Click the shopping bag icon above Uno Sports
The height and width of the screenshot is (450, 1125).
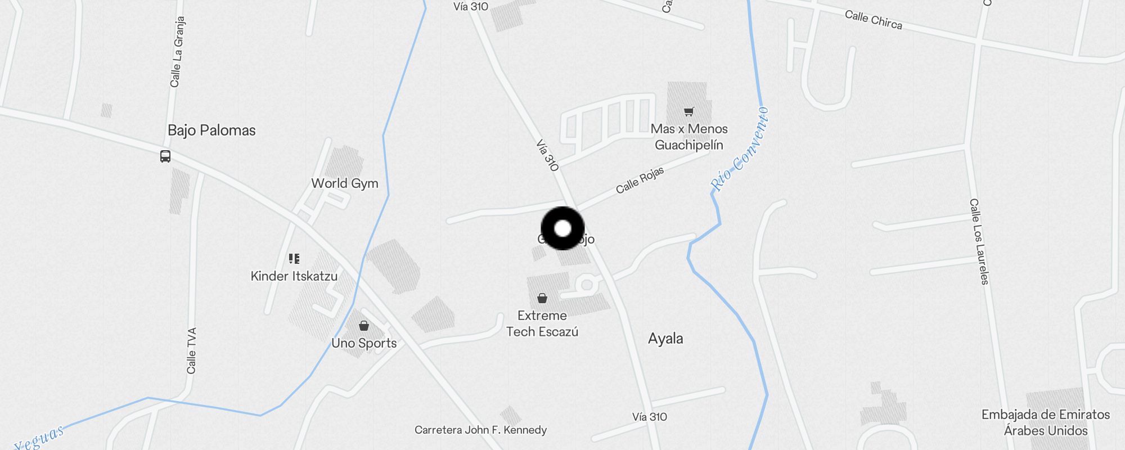[364, 326]
